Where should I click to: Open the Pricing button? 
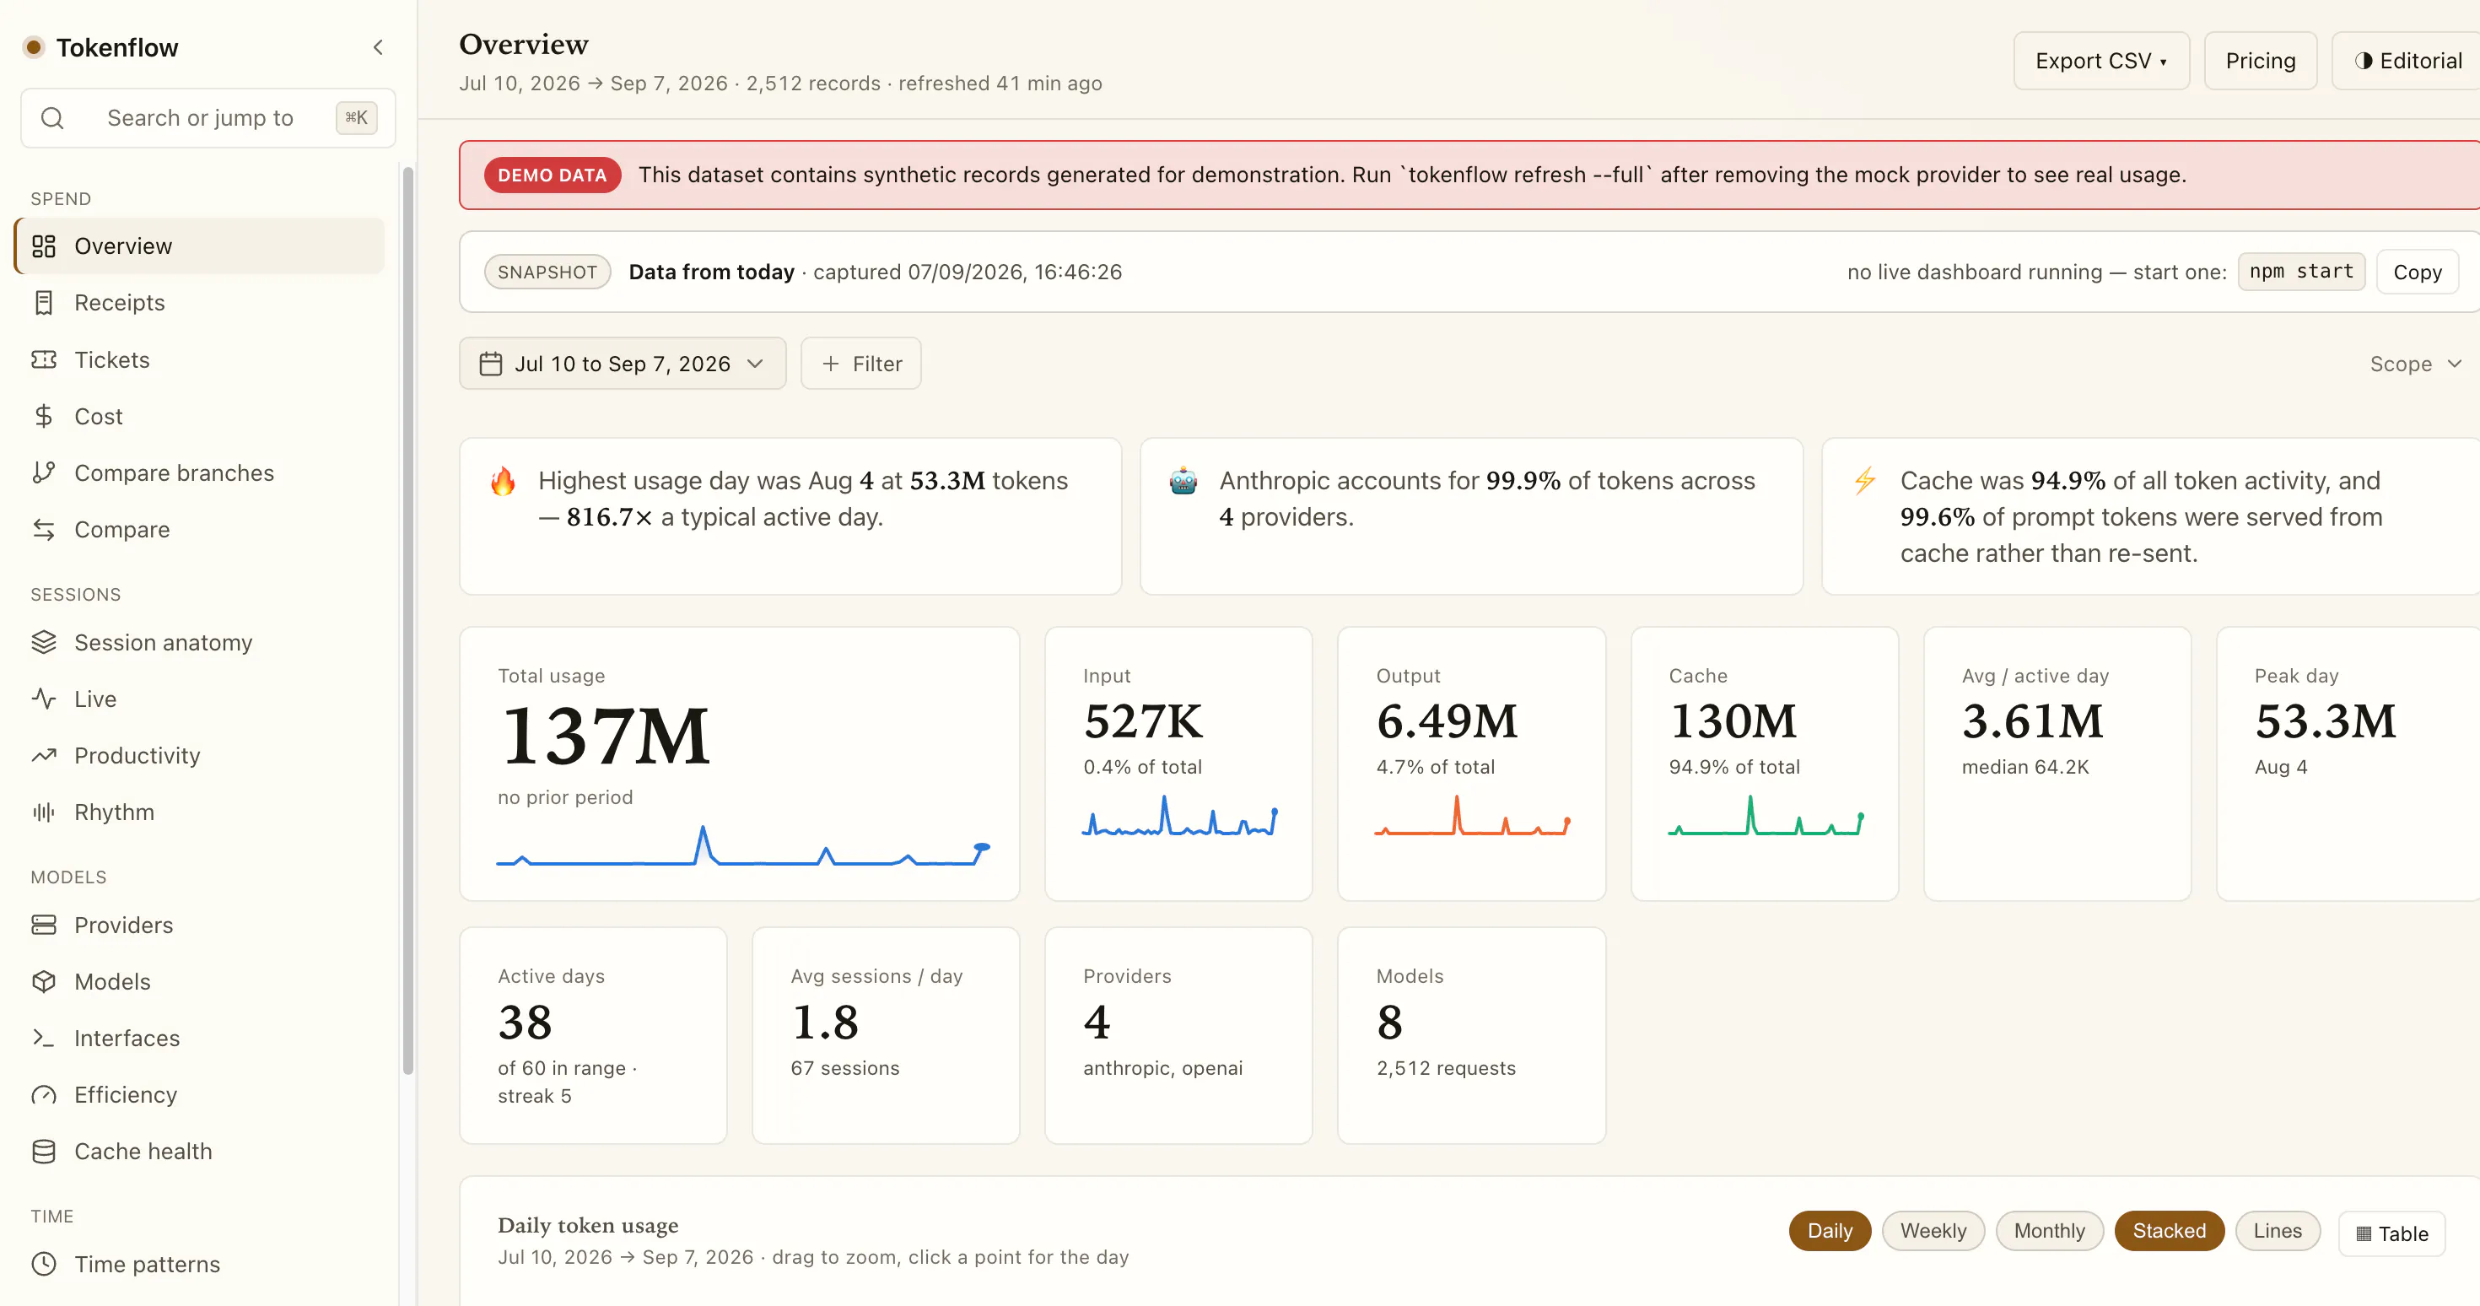coord(2260,61)
